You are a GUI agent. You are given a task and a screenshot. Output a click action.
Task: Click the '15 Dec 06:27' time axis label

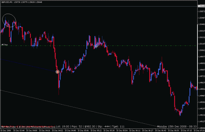click(x=148, y=130)
